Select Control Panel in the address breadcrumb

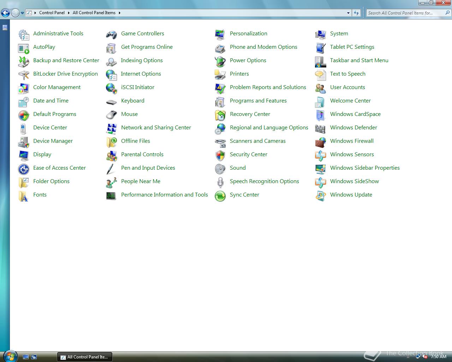coord(52,13)
